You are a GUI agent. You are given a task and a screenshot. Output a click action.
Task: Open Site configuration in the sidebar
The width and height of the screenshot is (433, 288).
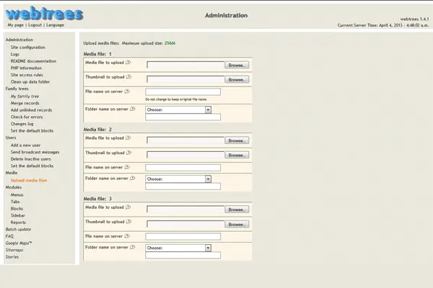pyautogui.click(x=27, y=47)
